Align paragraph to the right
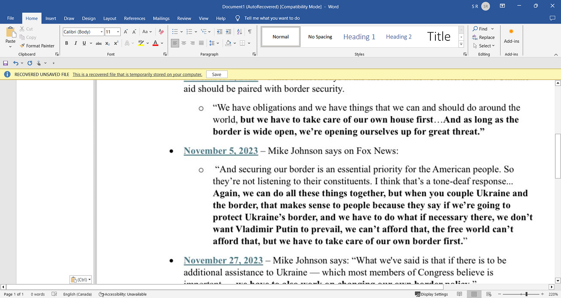This screenshot has height=298, width=561. point(192,43)
